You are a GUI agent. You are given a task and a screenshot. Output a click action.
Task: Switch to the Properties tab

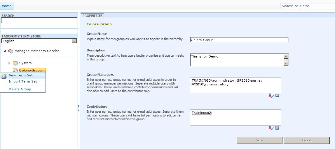click(92, 16)
